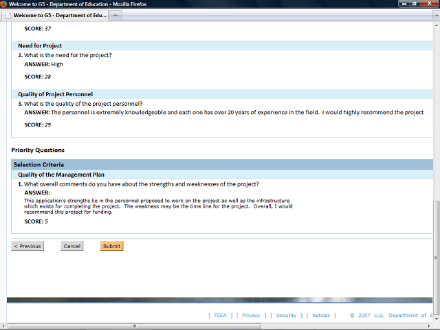Image resolution: width=440 pixels, height=330 pixels.
Task: Maximize the Firefox window
Action: tap(414, 3)
